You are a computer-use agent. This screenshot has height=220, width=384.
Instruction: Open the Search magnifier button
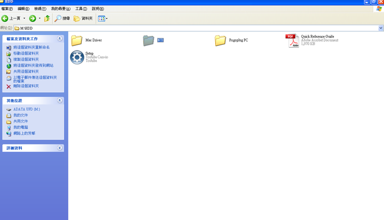point(62,18)
